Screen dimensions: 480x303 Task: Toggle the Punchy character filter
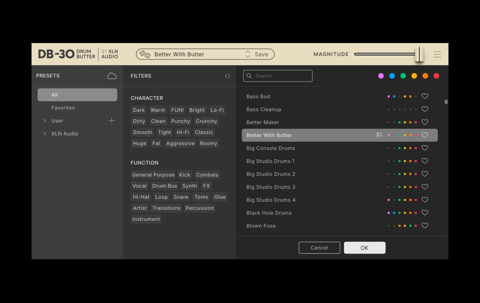click(x=181, y=121)
